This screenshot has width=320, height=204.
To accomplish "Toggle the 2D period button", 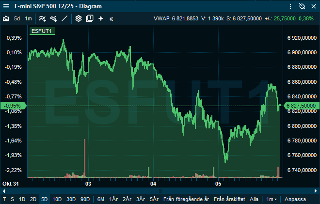I will click(x=33, y=199).
